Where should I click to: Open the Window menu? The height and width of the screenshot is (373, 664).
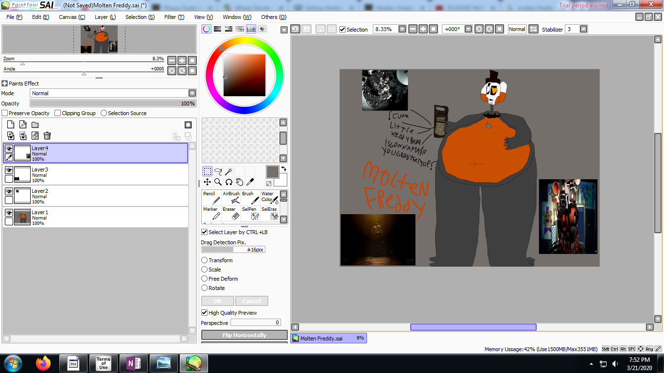237,17
